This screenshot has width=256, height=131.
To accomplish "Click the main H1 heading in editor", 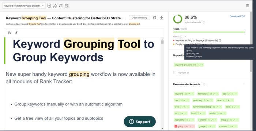I will pos(83,51).
